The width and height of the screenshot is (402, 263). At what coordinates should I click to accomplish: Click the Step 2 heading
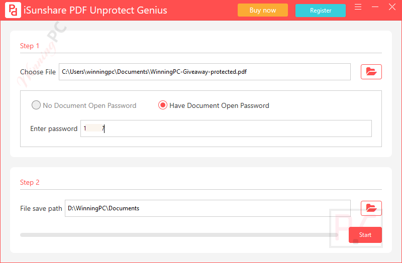click(x=30, y=182)
